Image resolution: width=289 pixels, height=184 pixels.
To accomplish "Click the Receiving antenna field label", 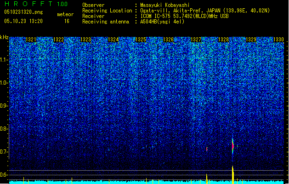I will click(x=106, y=22).
